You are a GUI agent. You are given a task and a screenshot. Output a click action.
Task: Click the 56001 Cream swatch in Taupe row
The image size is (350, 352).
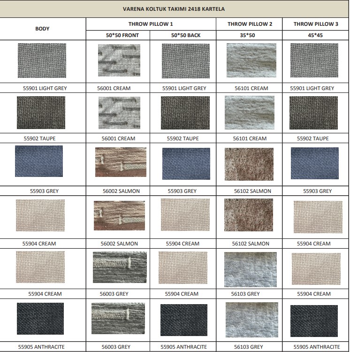pyautogui.click(x=119, y=113)
